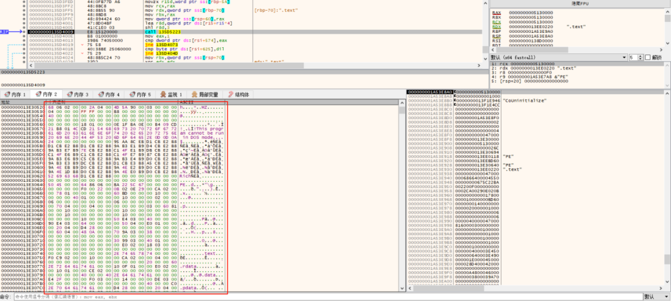
Task: Open the 监视 1 watch tab
Action: [172, 94]
